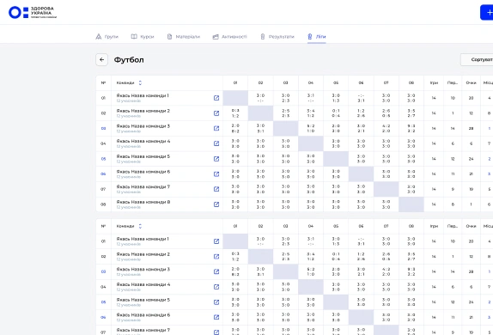Screen dimensions: 493x335
Task: Toggle sort arrows beside Команди in first table
Action: click(x=140, y=82)
